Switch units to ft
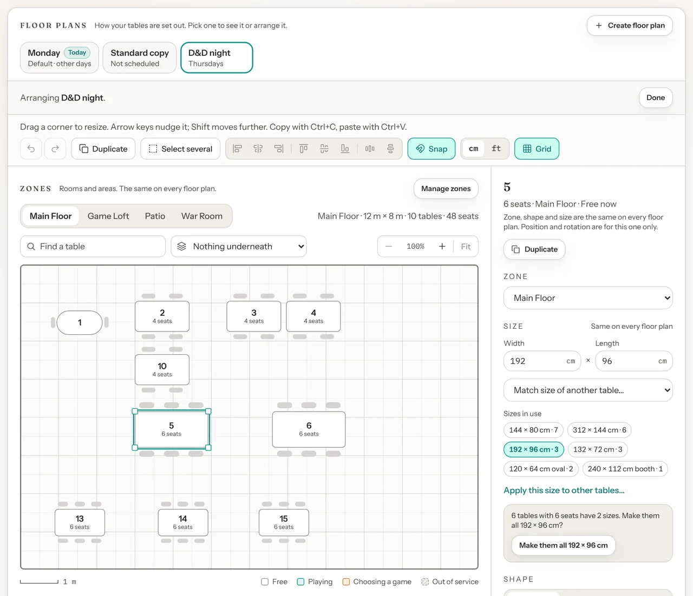Image resolution: width=693 pixels, height=596 pixels. [x=496, y=149]
